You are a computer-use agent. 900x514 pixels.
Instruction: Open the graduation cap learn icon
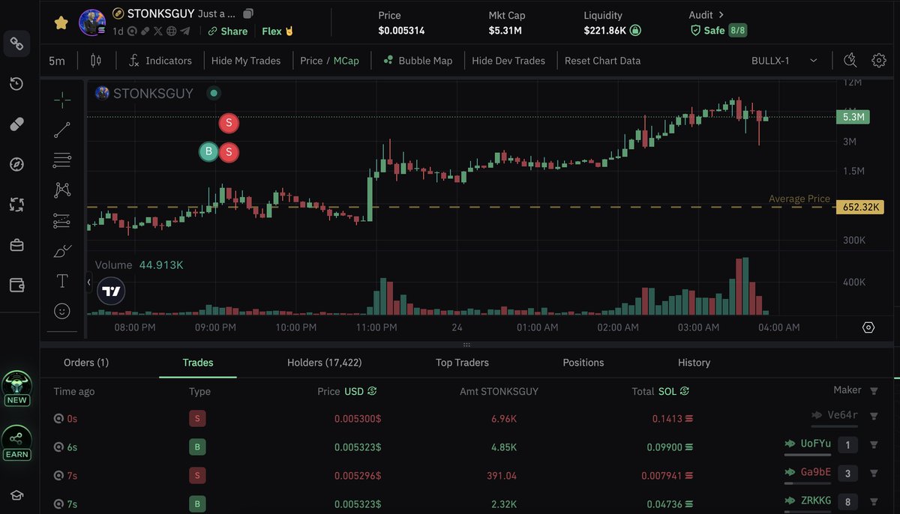16,495
